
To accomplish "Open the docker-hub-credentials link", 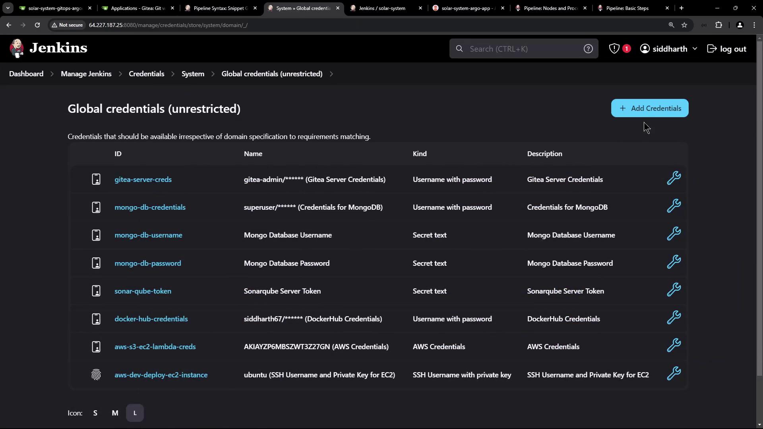I will tap(151, 319).
